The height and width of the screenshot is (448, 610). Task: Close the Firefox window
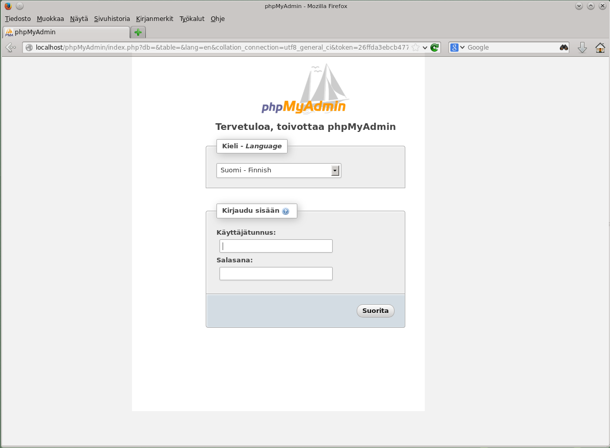[x=602, y=6]
